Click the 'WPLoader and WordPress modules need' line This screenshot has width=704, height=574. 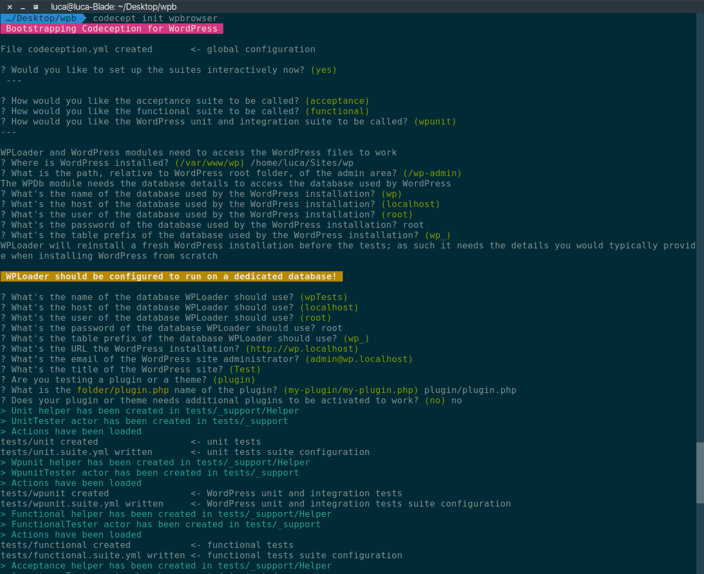(x=199, y=153)
